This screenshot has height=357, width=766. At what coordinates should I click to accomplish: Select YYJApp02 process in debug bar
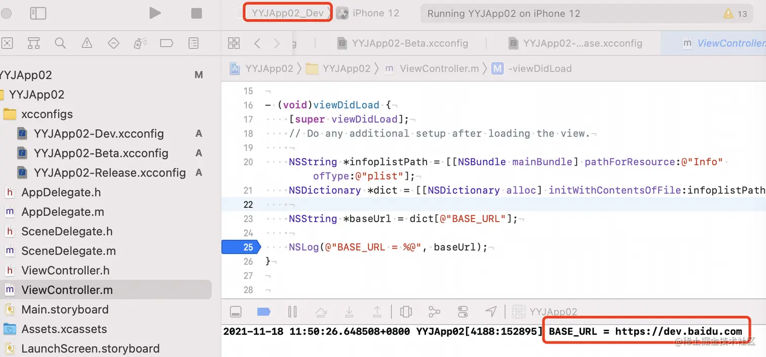pyautogui.click(x=545, y=311)
